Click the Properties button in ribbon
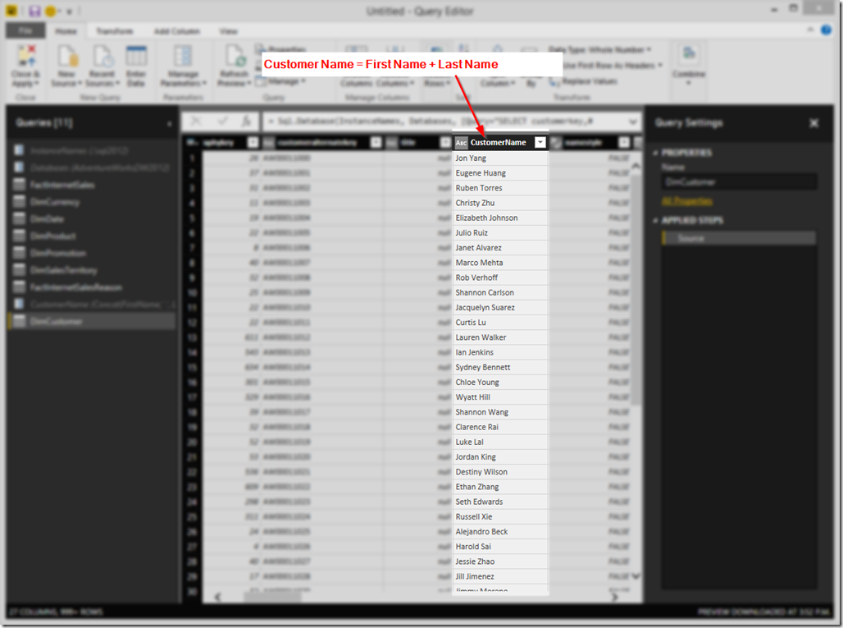Image resolution: width=843 pixels, height=628 pixels. [281, 49]
